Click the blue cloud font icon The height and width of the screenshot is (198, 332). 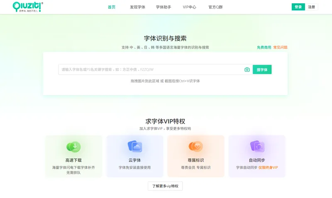[x=134, y=146]
